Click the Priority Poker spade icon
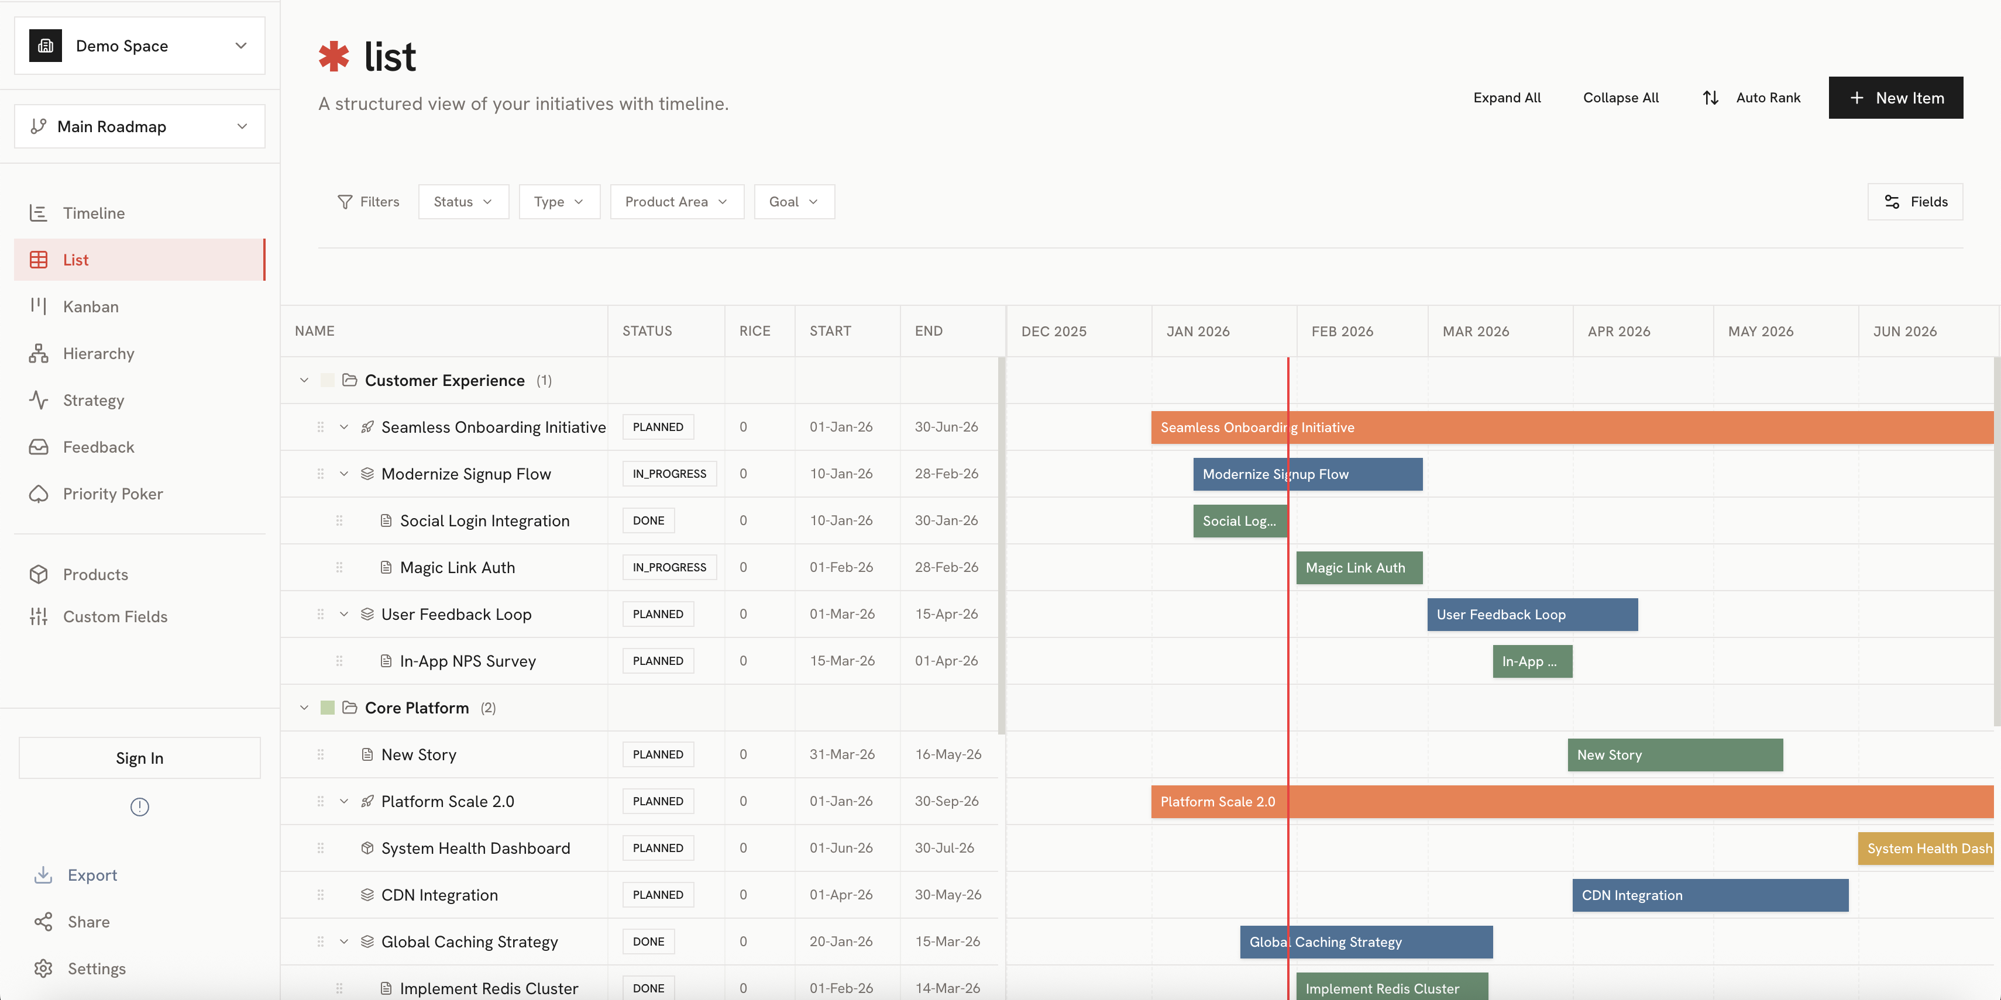This screenshot has height=1000, width=2001. click(38, 494)
